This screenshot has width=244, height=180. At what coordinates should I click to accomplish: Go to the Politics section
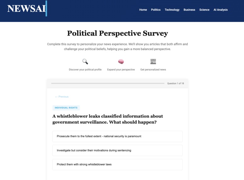pyautogui.click(x=156, y=10)
